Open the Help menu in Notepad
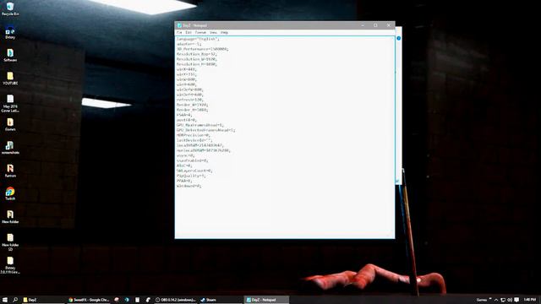The height and width of the screenshot is (304, 541). (224, 32)
